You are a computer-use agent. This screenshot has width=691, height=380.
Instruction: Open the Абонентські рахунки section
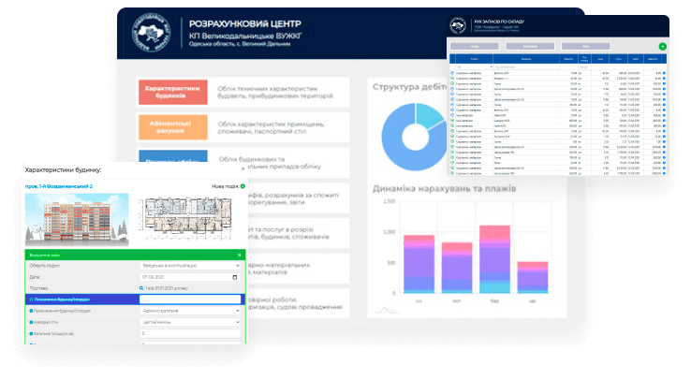click(x=171, y=126)
